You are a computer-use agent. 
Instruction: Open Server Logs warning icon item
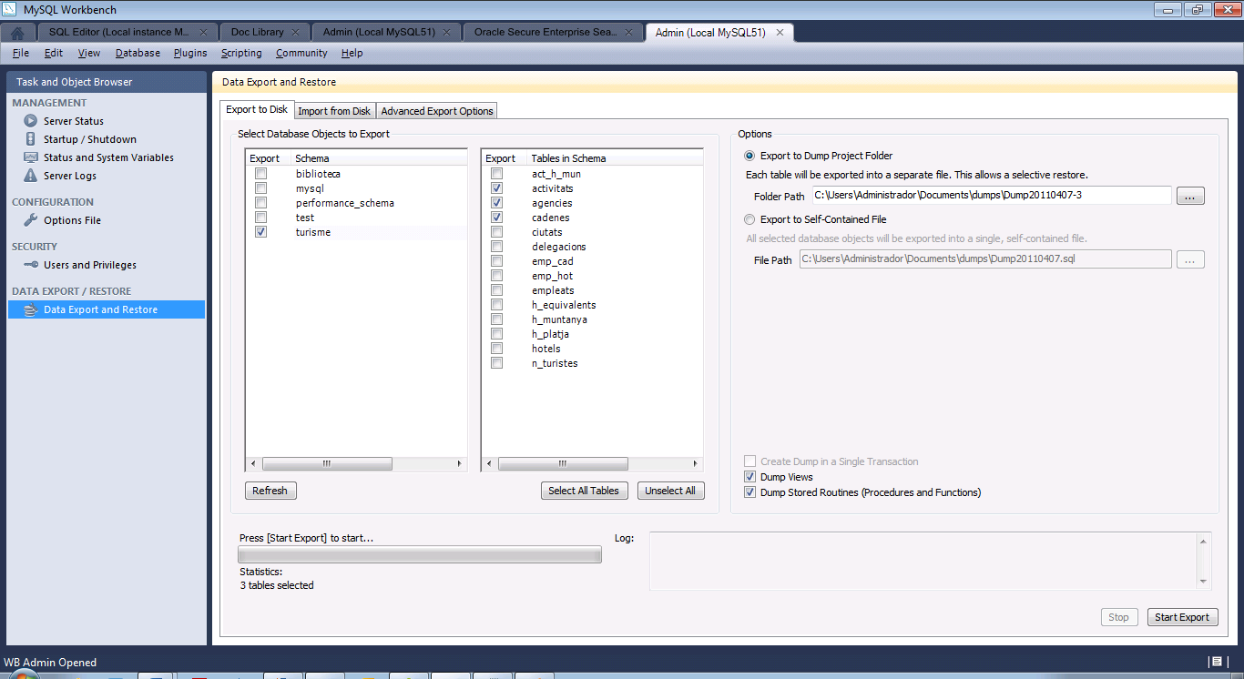point(31,176)
